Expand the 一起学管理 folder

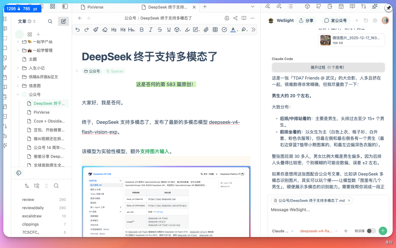click(x=18, y=50)
